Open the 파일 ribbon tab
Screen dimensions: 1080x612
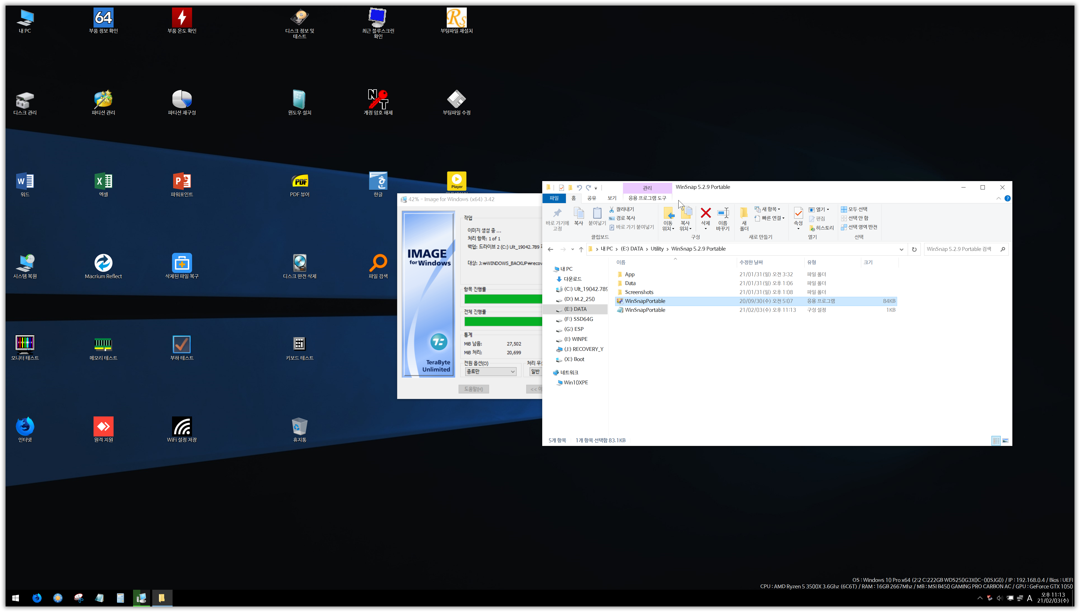click(x=554, y=198)
